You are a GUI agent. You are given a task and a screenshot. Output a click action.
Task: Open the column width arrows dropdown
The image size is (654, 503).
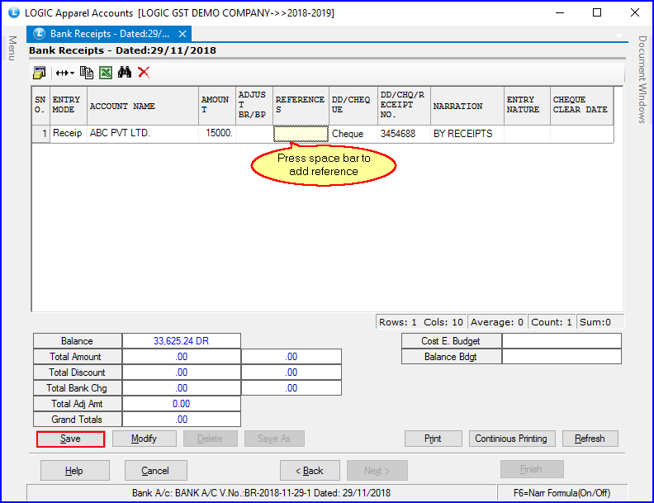point(65,73)
